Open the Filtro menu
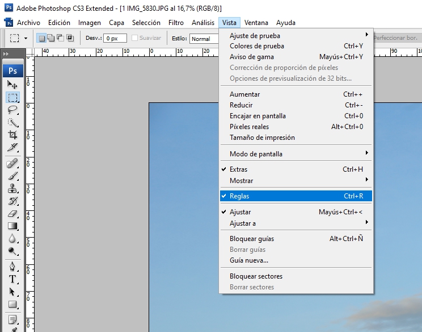 pyautogui.click(x=176, y=23)
